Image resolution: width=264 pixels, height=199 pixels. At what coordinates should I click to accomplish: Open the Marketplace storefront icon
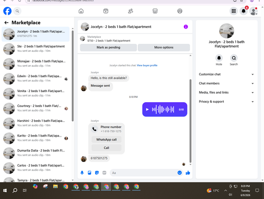point(155,11)
